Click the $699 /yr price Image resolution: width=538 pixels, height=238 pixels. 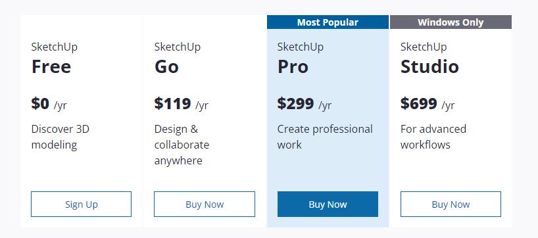pos(428,104)
